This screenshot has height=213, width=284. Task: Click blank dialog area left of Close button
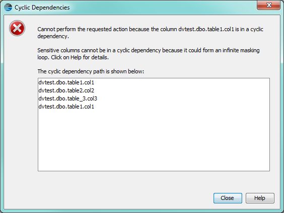point(127,198)
